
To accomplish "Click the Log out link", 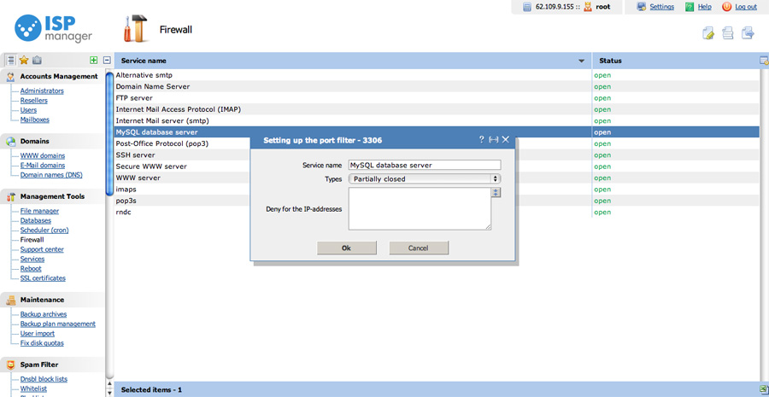I will [x=745, y=7].
